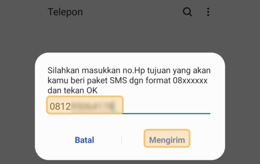This screenshot has height=164, width=260.
Task: Cancel the dialog with Batal
Action: (x=84, y=140)
